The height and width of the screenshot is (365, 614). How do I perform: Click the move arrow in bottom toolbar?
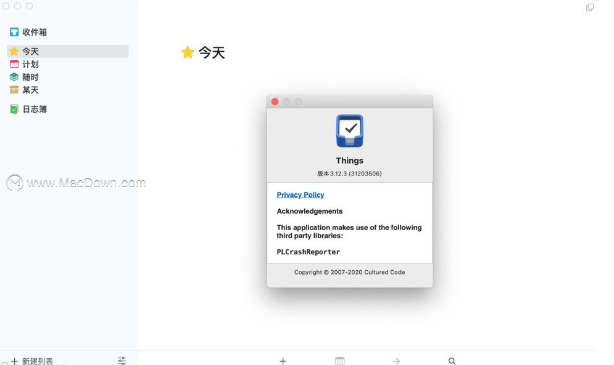click(396, 361)
